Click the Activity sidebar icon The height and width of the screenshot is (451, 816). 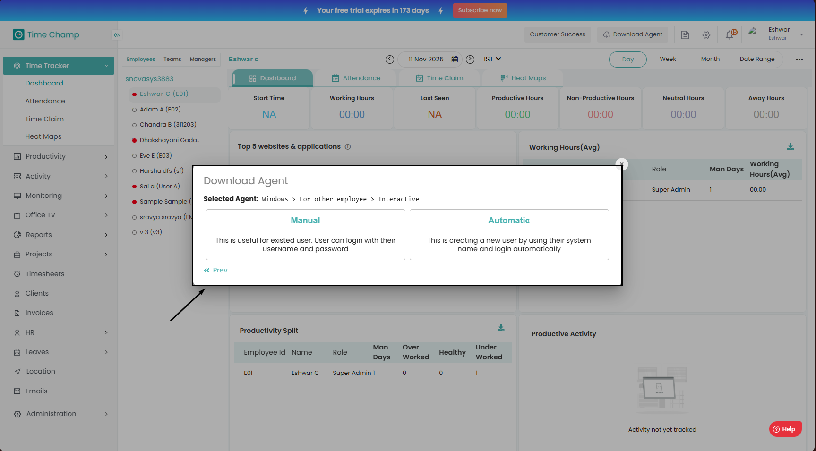[17, 176]
